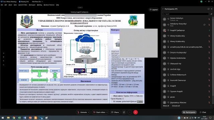This screenshot has height=120, width=214.
Task: Open Google Chrome from the taskbar
Action: 14,118
